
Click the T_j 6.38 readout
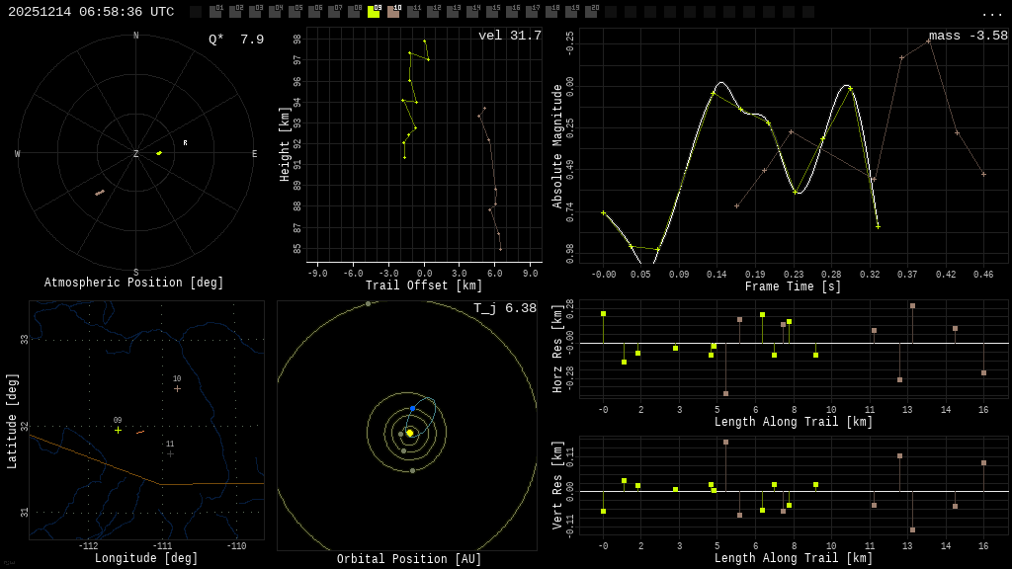pyautogui.click(x=504, y=309)
